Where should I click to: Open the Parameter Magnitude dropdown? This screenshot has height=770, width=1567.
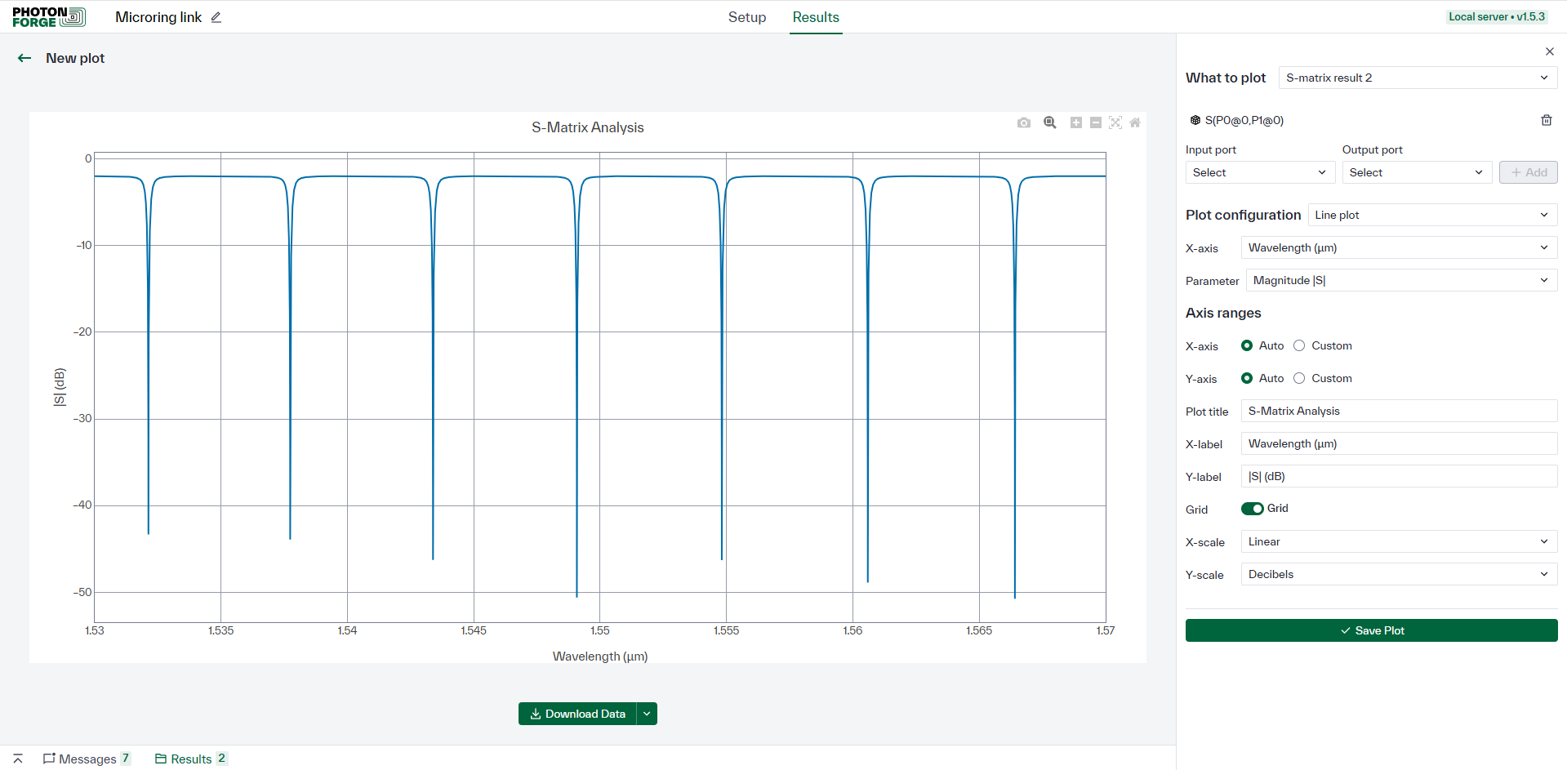point(1401,280)
